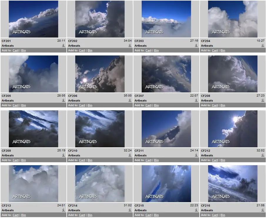
Task: Select the CF206 clip title text
Action: pyautogui.click(x=73, y=96)
